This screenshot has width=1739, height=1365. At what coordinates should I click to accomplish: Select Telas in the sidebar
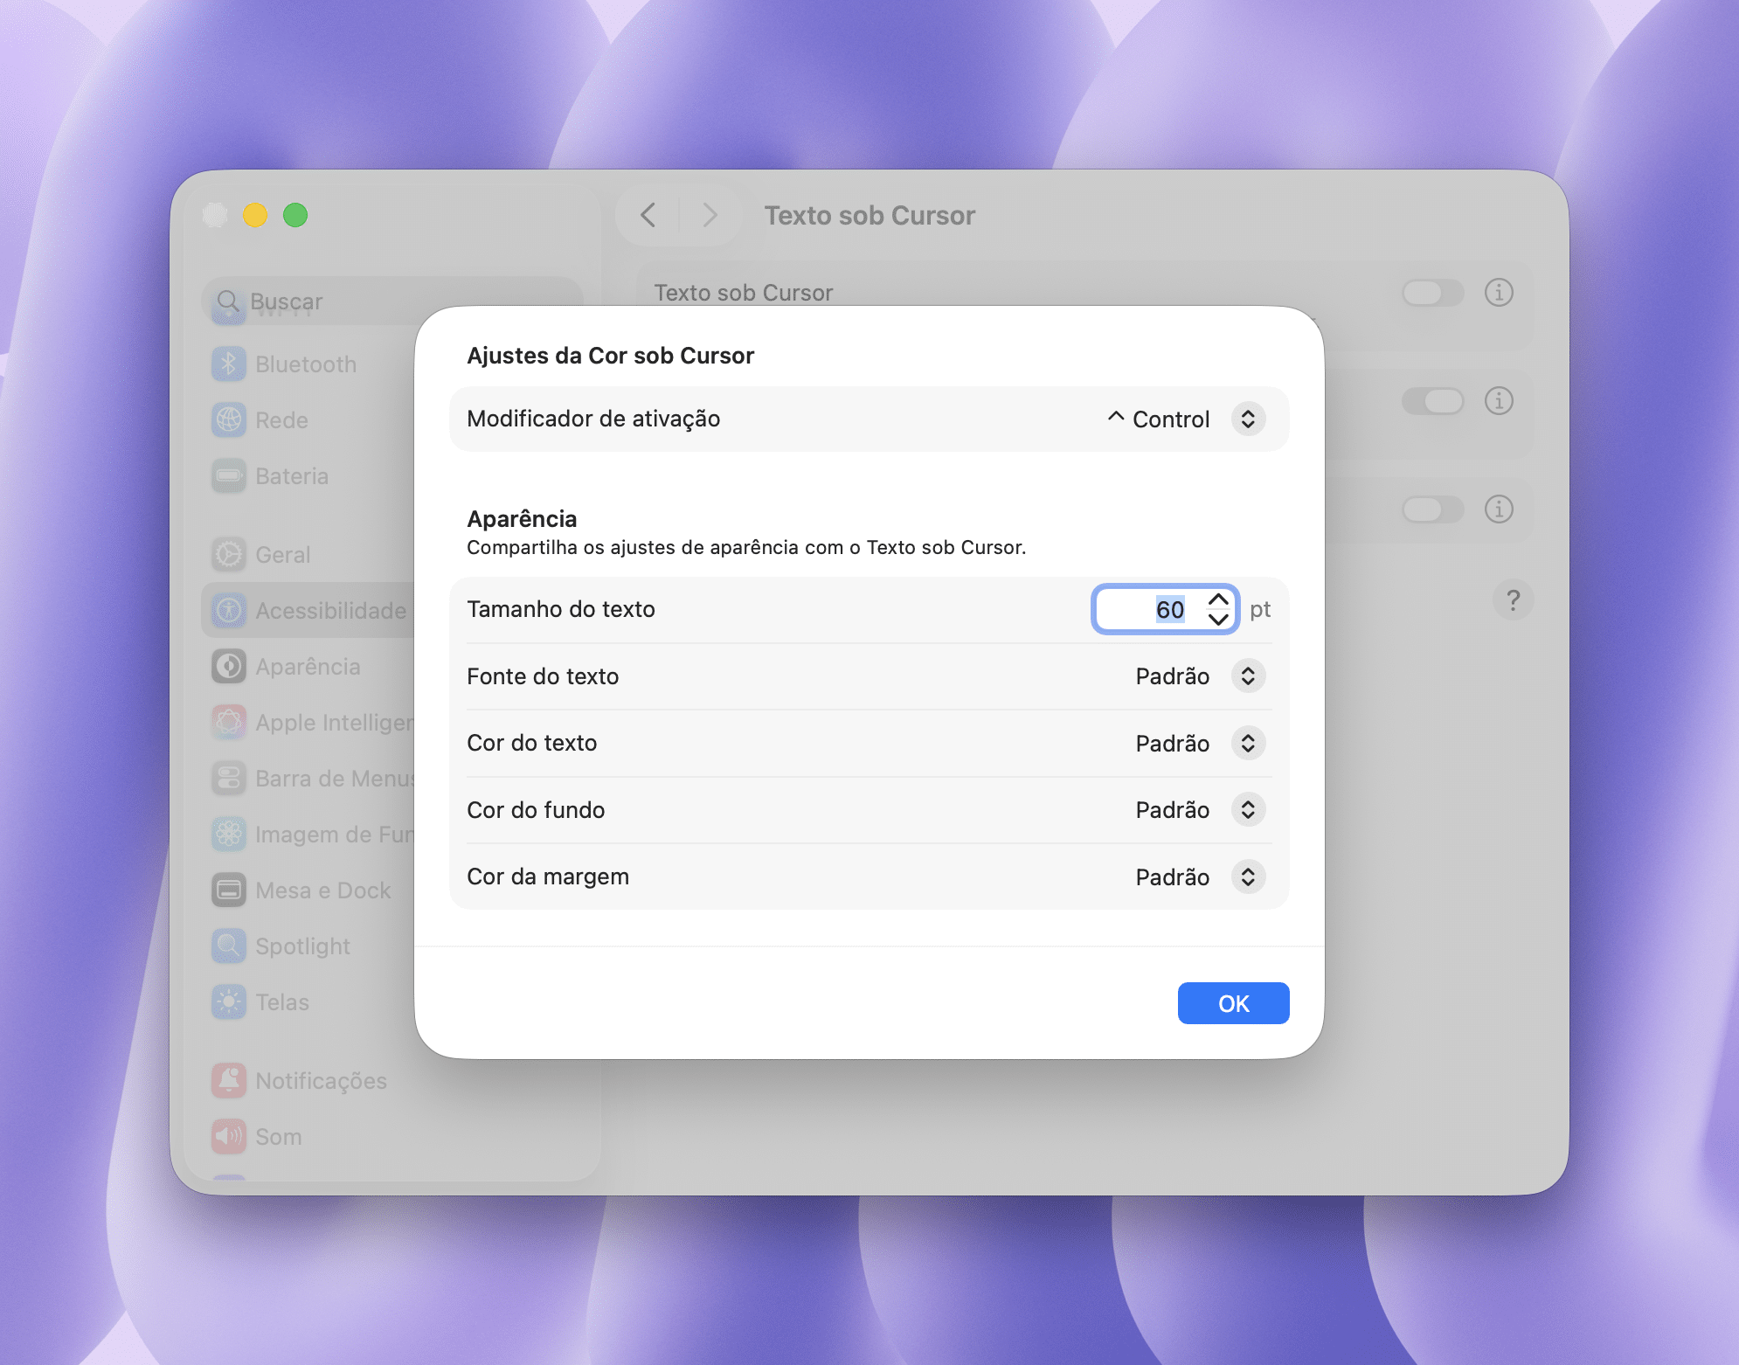(281, 1002)
